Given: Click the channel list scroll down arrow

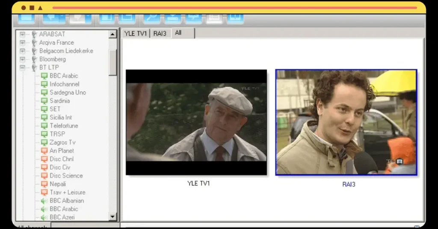Looking at the screenshot, I should coord(112,217).
